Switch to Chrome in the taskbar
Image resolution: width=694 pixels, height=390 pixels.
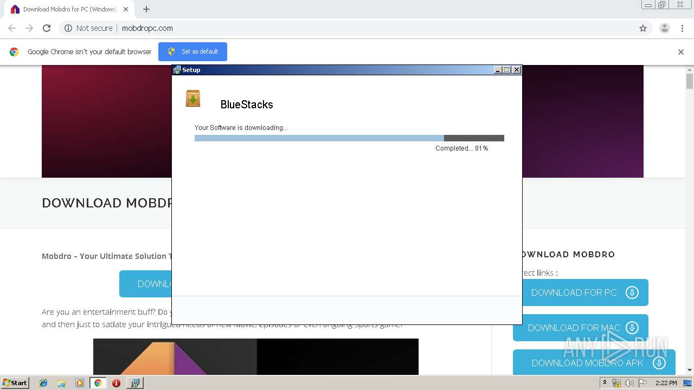(98, 383)
